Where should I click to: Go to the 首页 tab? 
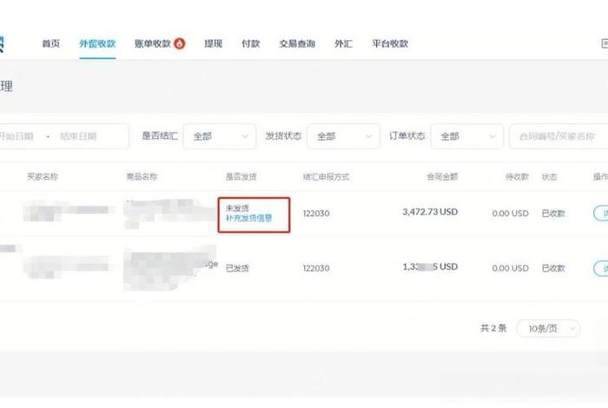50,43
